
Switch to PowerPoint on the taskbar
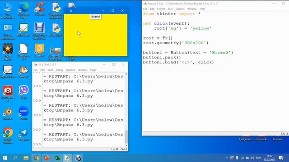pyautogui.click(x=47, y=158)
